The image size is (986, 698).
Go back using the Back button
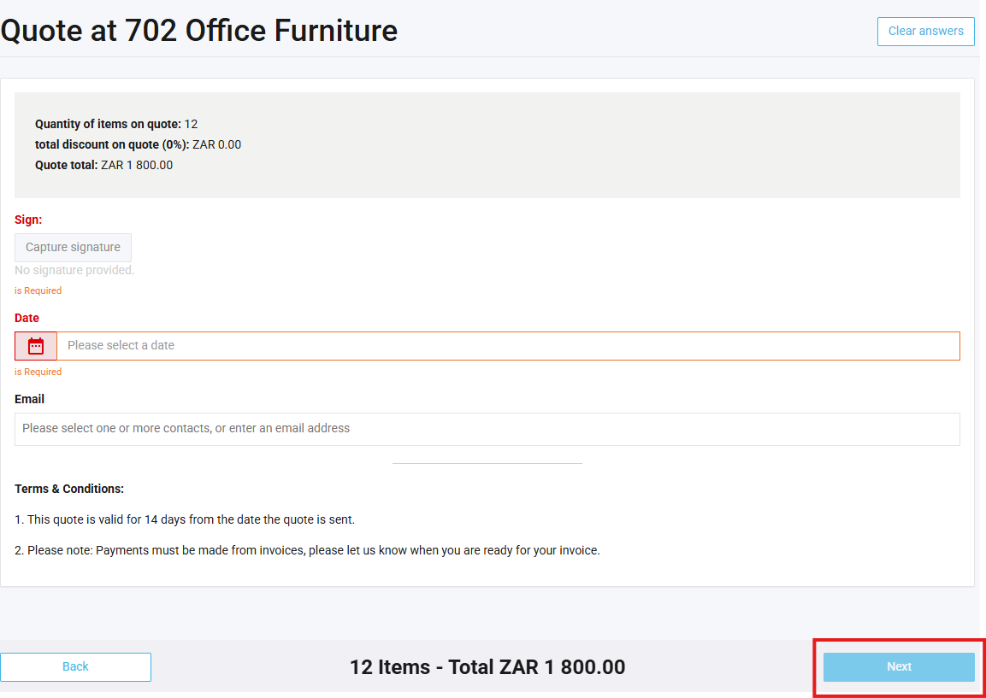[75, 666]
